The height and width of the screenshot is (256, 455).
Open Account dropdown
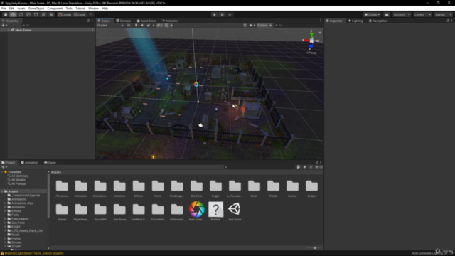click(x=402, y=14)
